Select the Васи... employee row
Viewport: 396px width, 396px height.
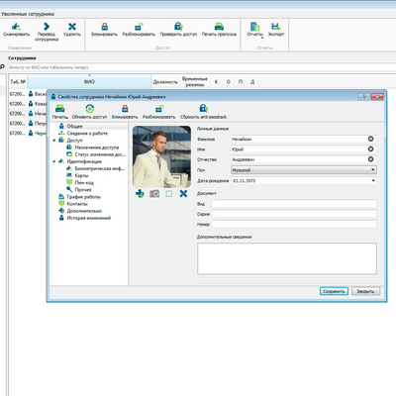[28, 94]
